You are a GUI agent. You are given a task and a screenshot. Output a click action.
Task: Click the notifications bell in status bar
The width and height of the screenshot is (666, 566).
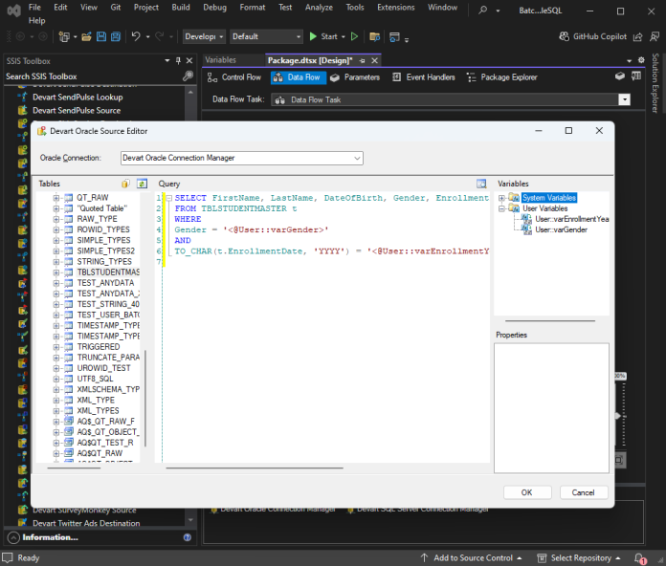pyautogui.click(x=638, y=557)
